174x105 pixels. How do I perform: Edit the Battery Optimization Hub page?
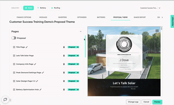point(41,90)
